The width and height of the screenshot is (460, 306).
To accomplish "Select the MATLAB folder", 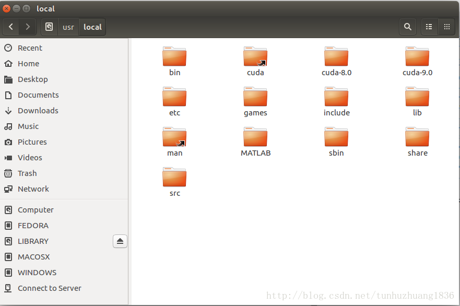I will [255, 142].
